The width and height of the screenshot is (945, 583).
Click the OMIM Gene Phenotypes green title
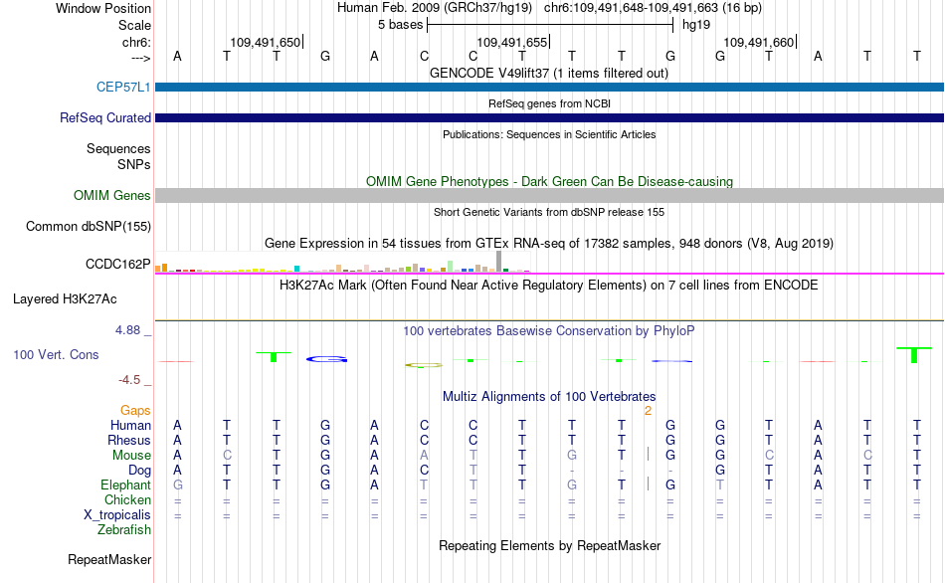click(x=549, y=181)
